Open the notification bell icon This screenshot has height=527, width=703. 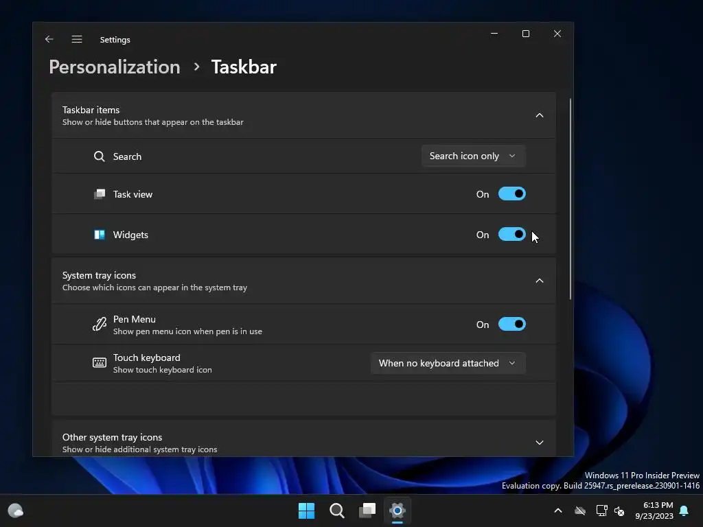tap(684, 511)
